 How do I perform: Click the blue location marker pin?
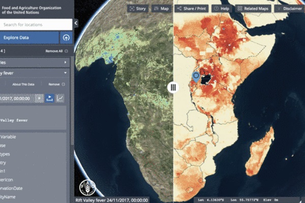(x=196, y=77)
